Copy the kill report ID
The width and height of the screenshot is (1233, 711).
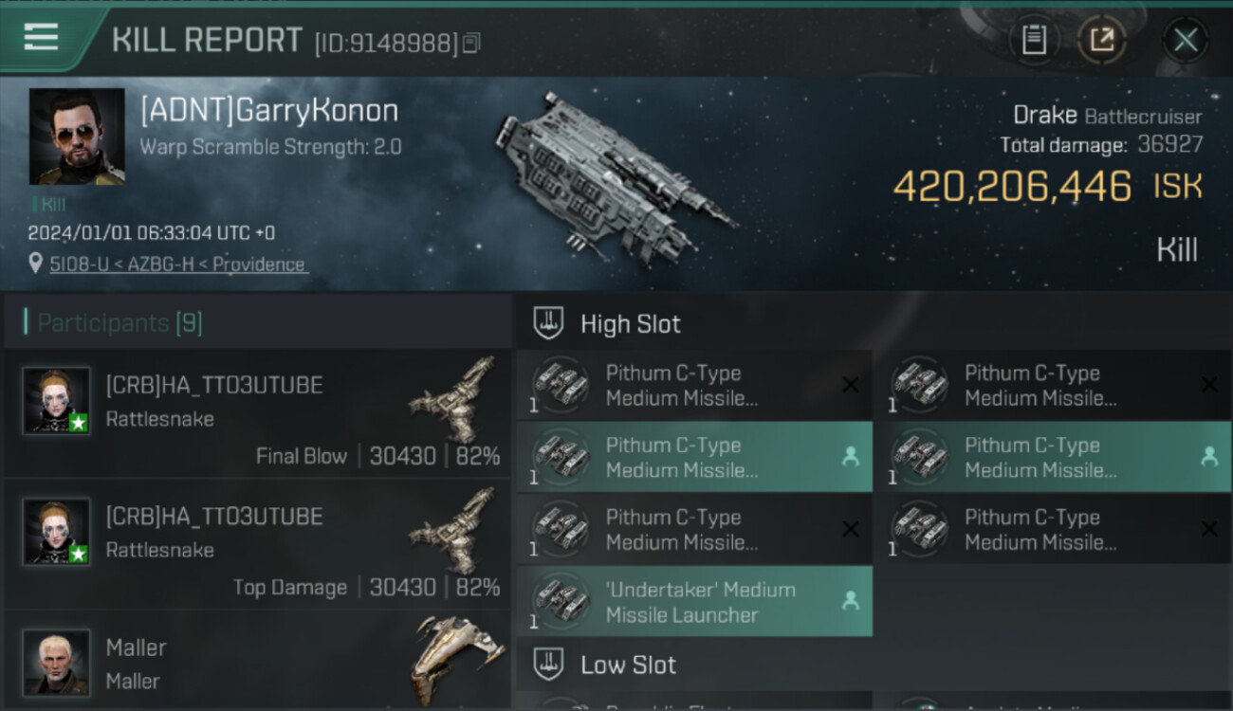(x=471, y=43)
